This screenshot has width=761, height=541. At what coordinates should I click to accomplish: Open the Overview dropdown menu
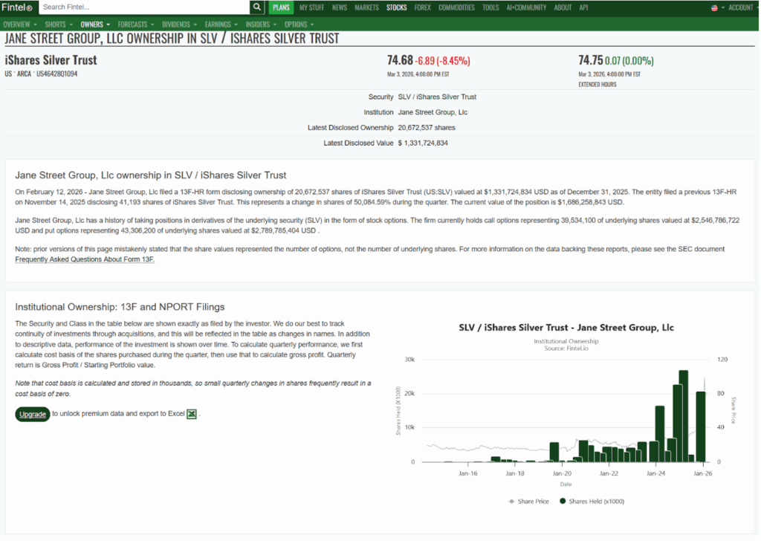pos(18,25)
